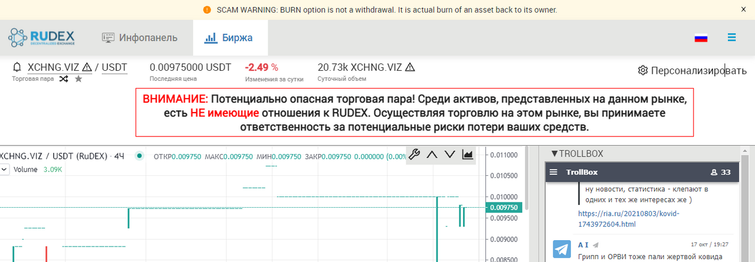Screen dimensions: 755x262
Task: Click the Telegram avatar of A I
Action: pos(562,250)
